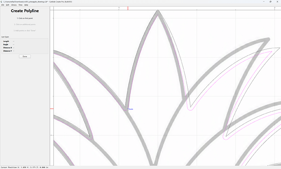281x169 pixels.
Task: Click the 'Click on additional points' instruction
Action: (25, 24)
